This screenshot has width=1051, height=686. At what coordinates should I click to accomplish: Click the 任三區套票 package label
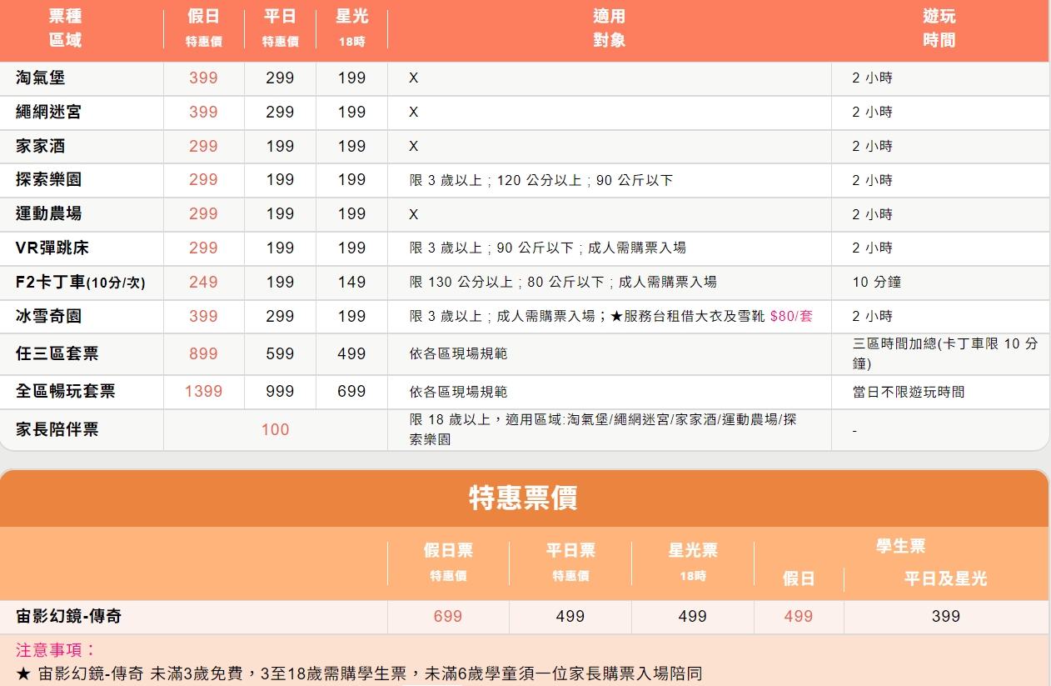coord(57,353)
